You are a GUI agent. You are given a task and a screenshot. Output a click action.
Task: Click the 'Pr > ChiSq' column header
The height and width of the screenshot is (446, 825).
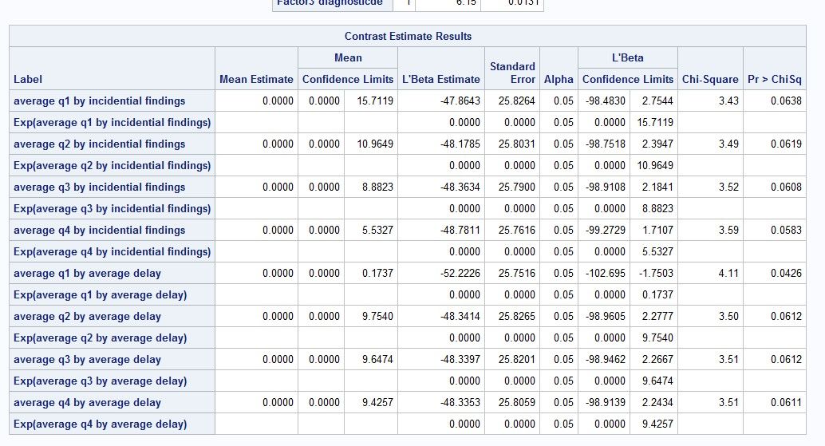pos(775,79)
